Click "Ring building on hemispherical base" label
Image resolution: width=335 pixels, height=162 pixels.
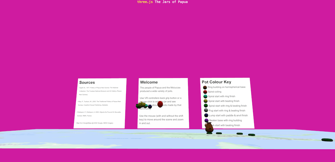tap(226, 87)
